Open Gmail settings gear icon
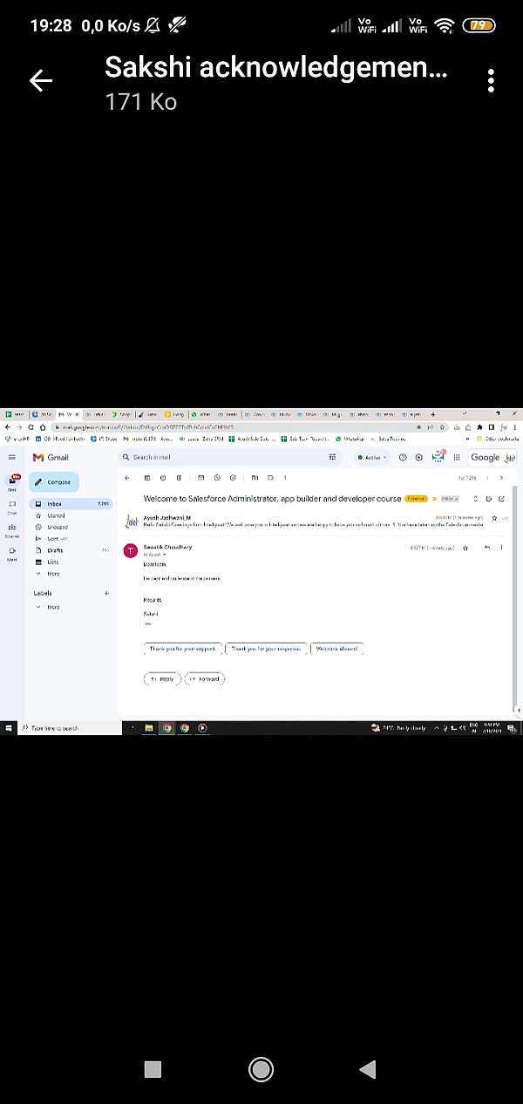Screen dimensions: 523x1104 click(x=419, y=457)
